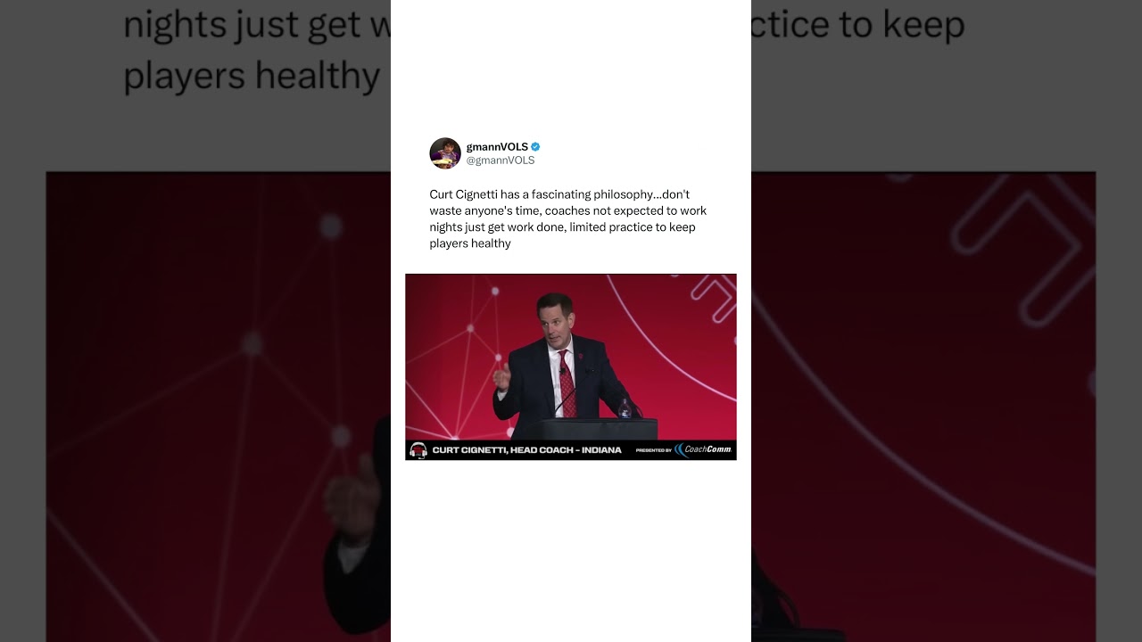Click the headset icon in lower-third banner
Viewport: 1142px width, 642px height.
pos(418,450)
